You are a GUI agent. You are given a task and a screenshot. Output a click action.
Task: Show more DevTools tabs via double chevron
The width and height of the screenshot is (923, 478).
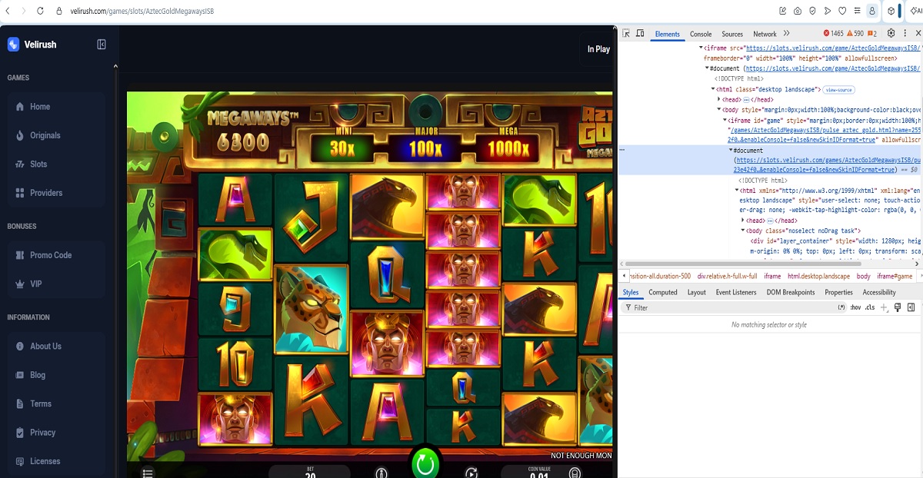click(x=787, y=34)
